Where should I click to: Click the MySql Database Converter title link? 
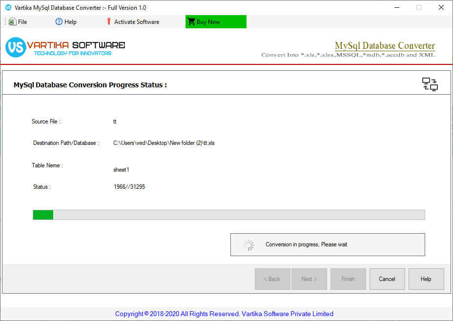[385, 45]
